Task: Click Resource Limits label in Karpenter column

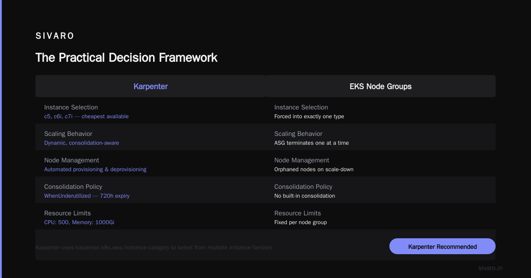Action: coord(67,213)
